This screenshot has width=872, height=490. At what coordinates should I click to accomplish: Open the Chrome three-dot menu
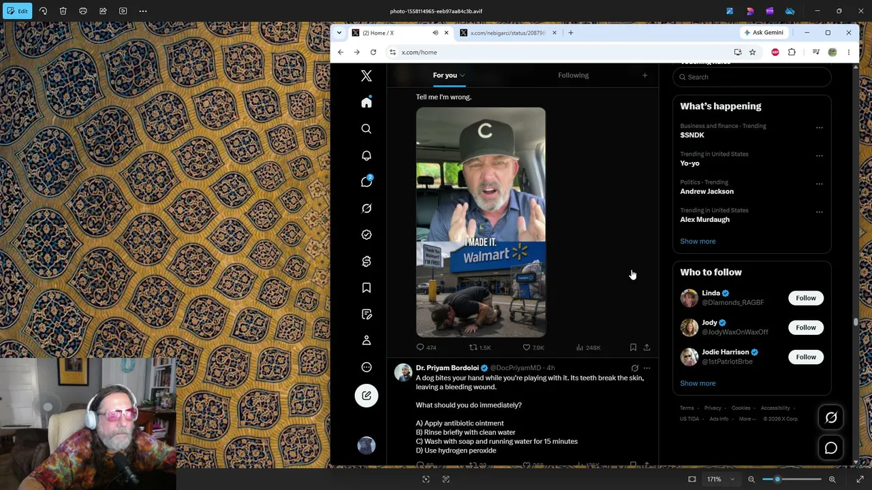(x=849, y=52)
